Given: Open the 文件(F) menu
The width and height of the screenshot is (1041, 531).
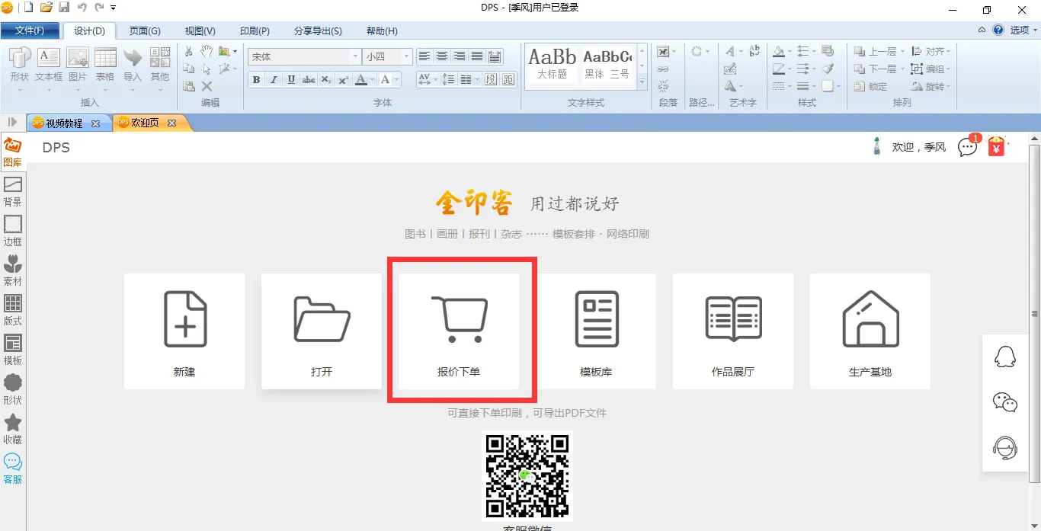Looking at the screenshot, I should (30, 31).
